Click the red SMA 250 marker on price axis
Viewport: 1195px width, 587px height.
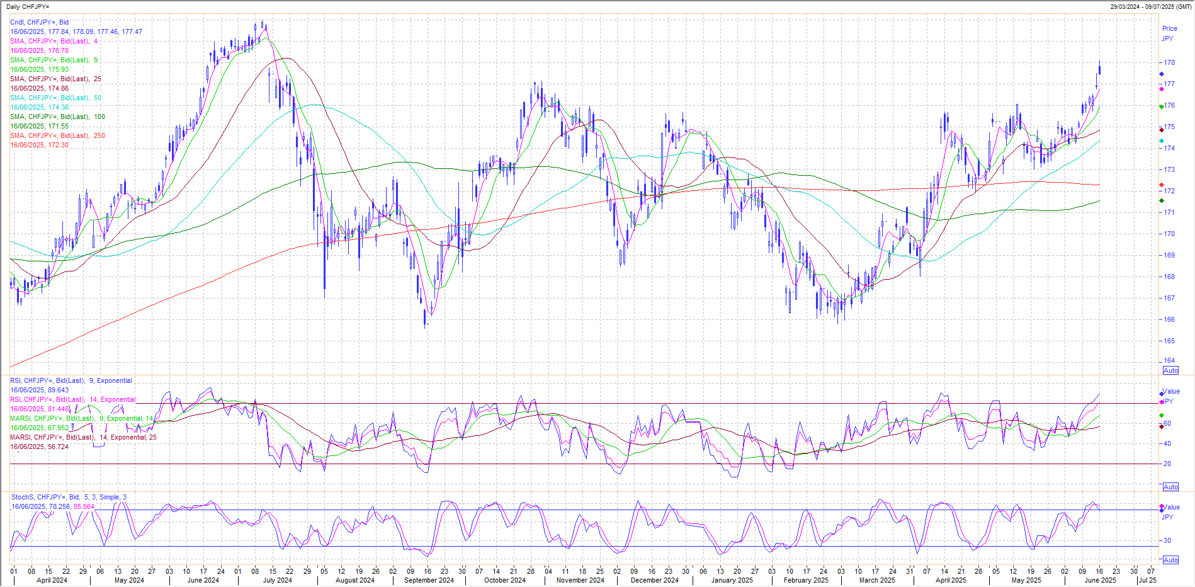click(x=1162, y=185)
